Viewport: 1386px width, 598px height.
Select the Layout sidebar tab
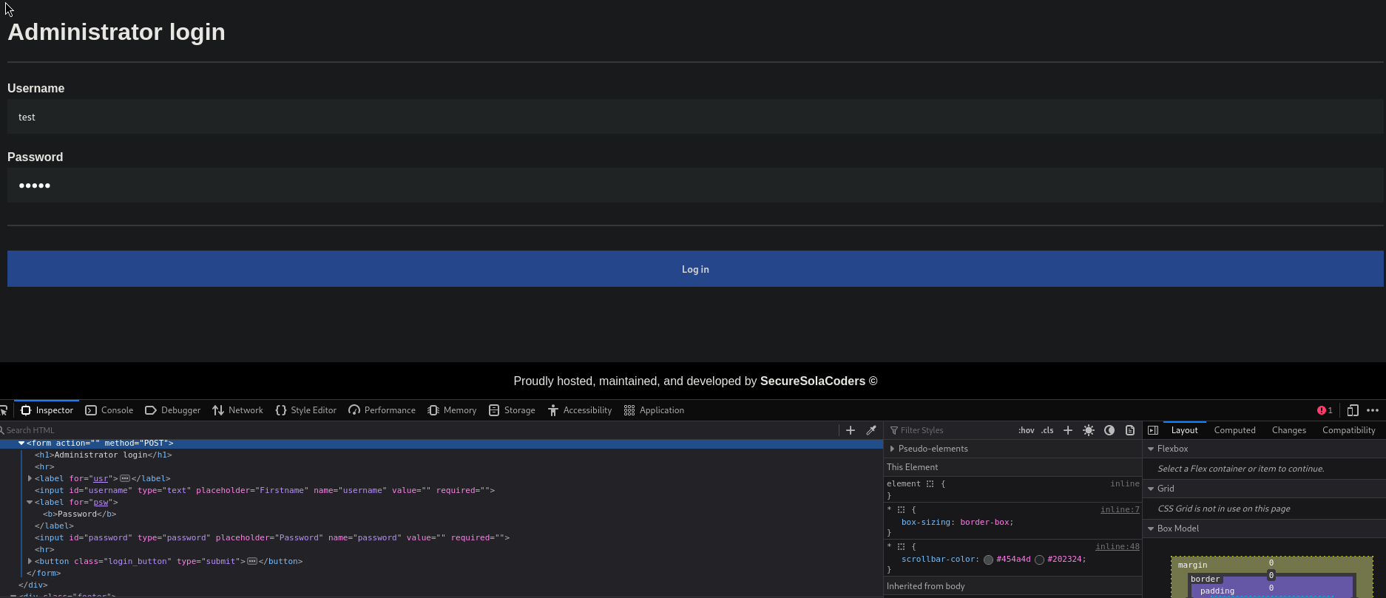pyautogui.click(x=1184, y=430)
